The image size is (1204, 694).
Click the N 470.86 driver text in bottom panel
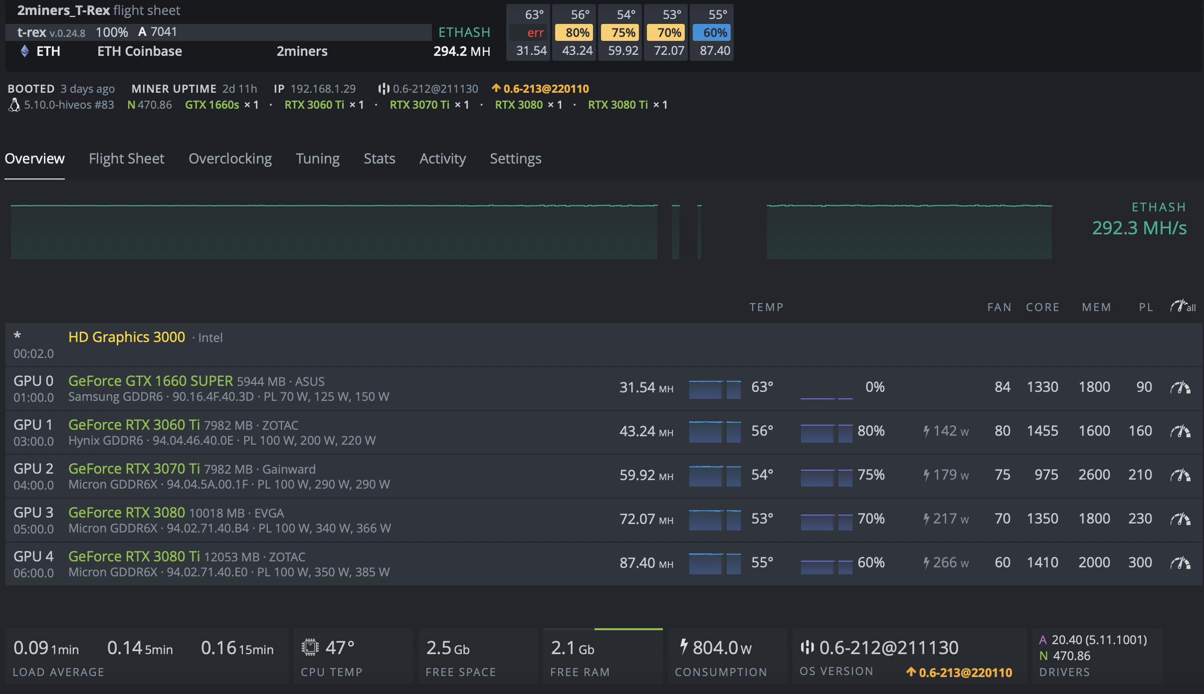pos(1065,656)
